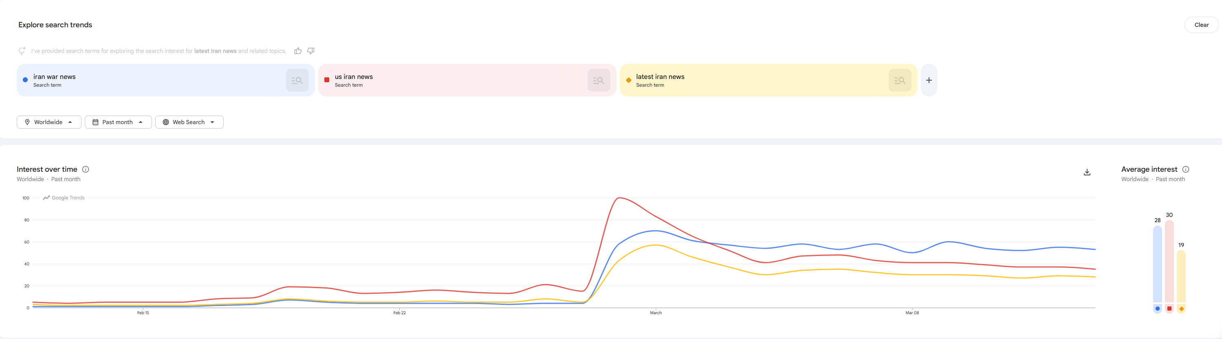This screenshot has height=339, width=1222.
Task: Expand the Web Search type dropdown
Action: coord(189,122)
